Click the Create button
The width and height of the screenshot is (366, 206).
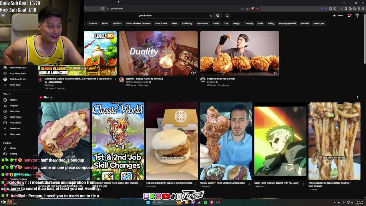[x=338, y=15]
